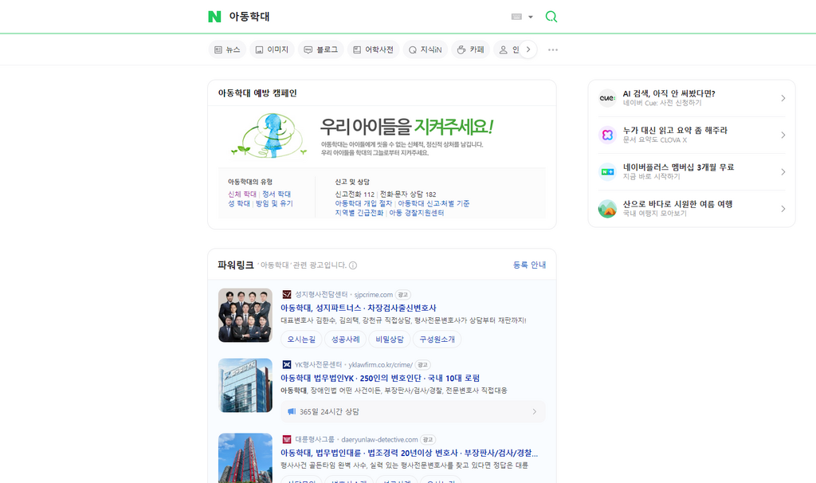
Task: Click the 광고 badge next to daeryunlaw-detective.com
Action: click(x=428, y=440)
